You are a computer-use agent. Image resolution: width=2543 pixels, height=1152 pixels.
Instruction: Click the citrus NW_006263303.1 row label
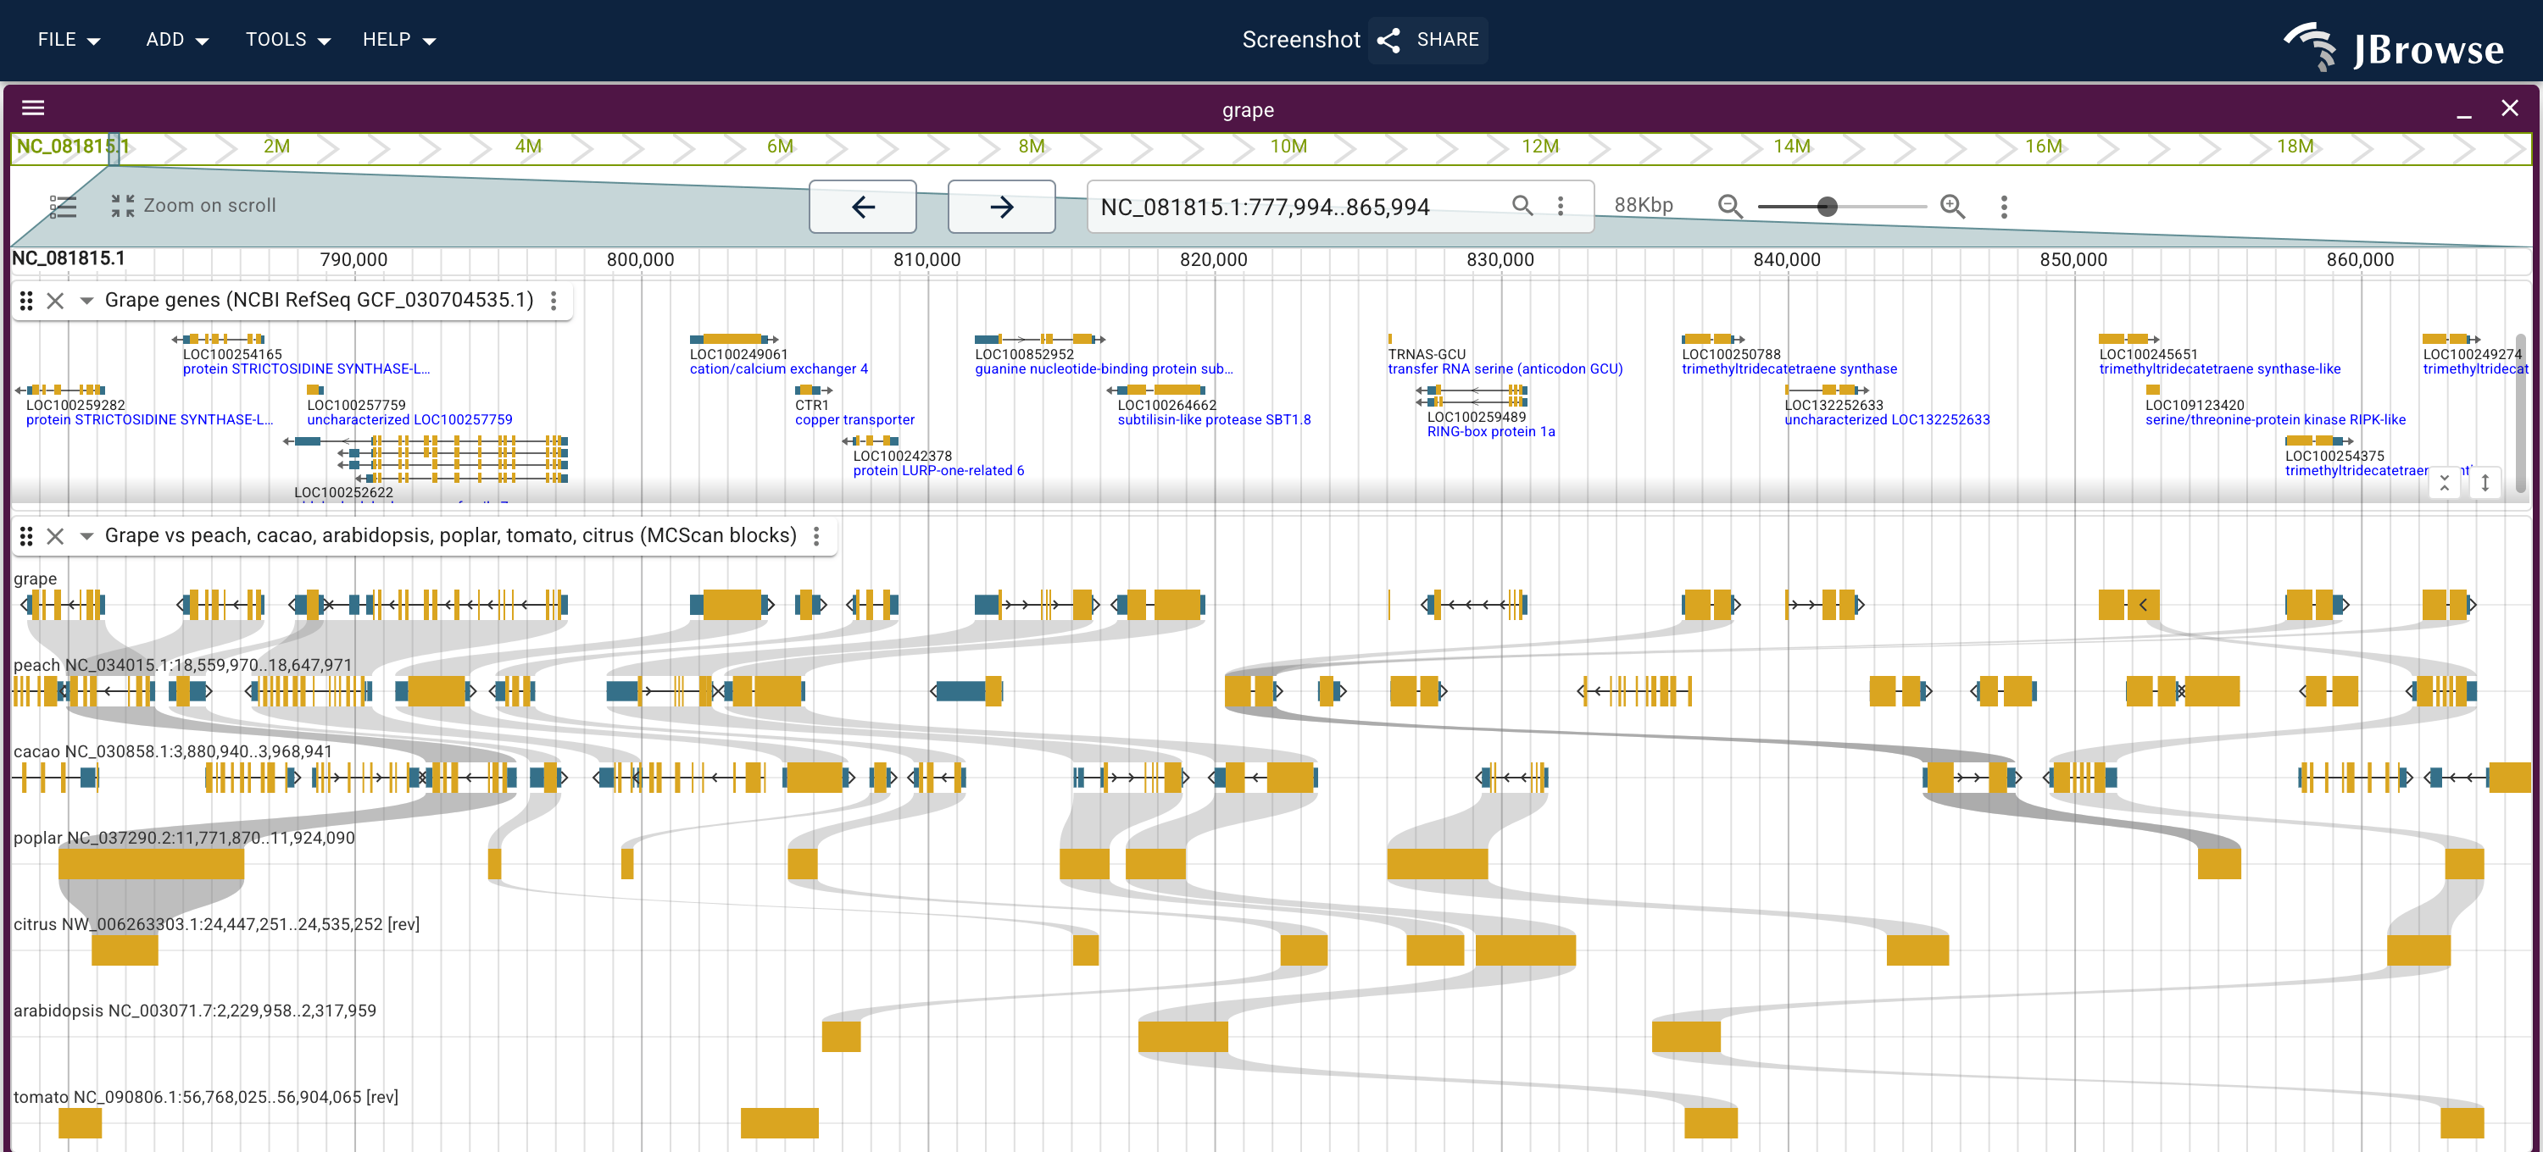tap(216, 924)
